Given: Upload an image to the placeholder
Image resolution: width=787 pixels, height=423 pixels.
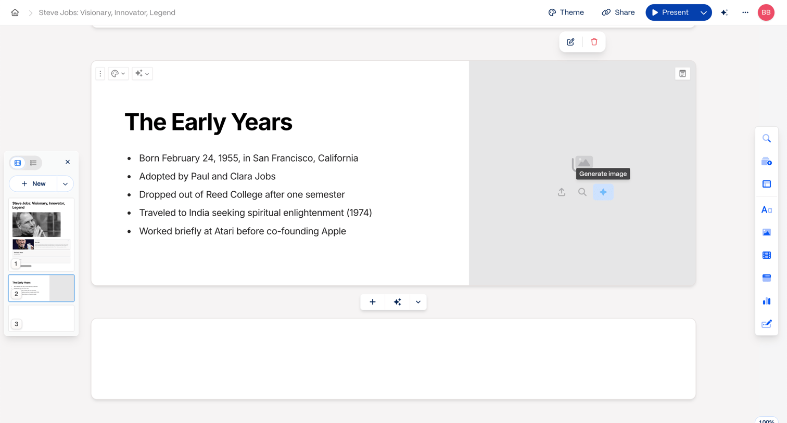Looking at the screenshot, I should [x=562, y=192].
